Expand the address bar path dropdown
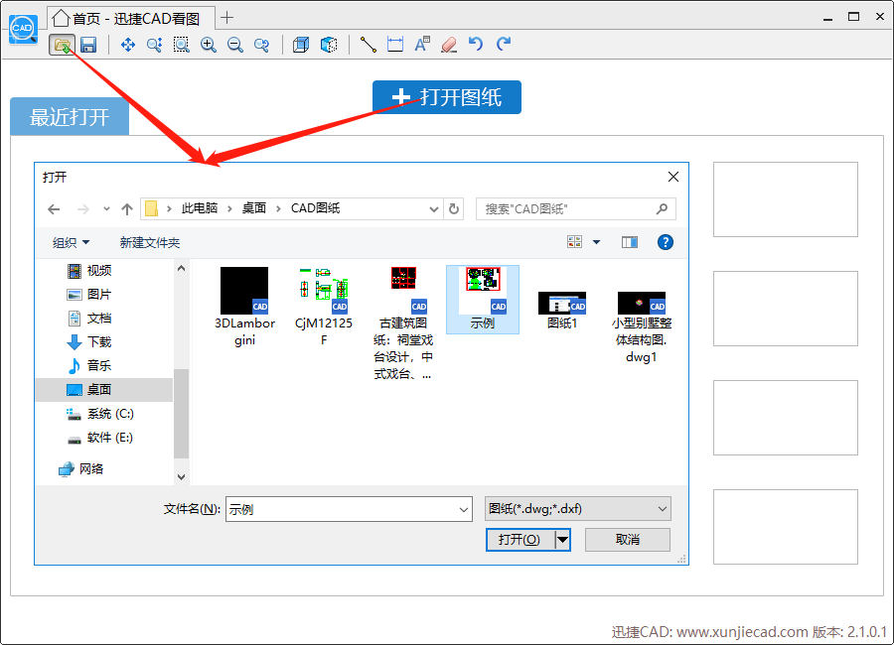 click(434, 209)
